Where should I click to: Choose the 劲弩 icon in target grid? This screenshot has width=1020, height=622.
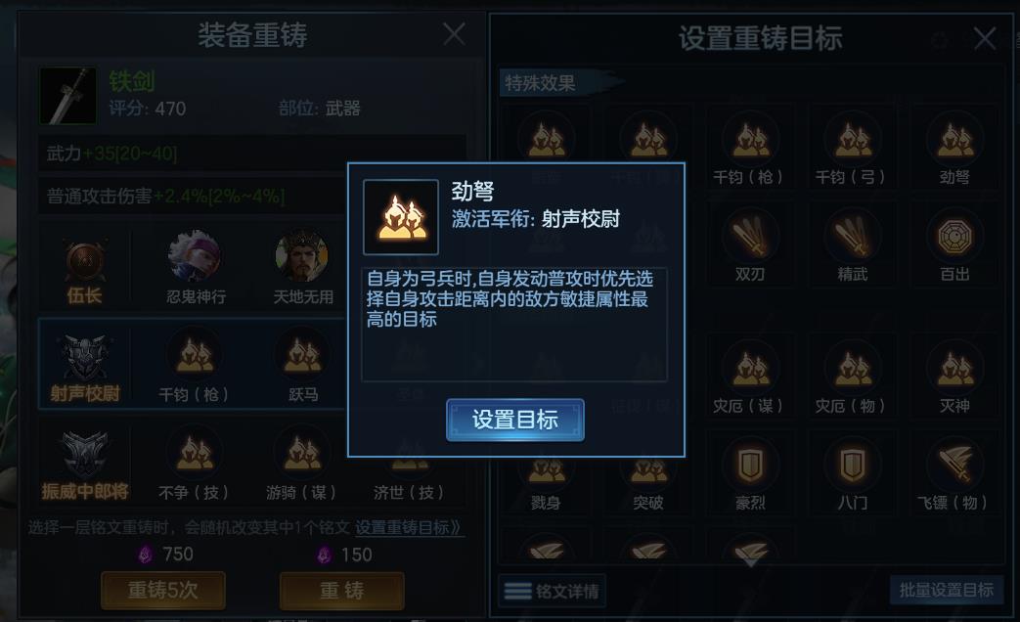[954, 138]
